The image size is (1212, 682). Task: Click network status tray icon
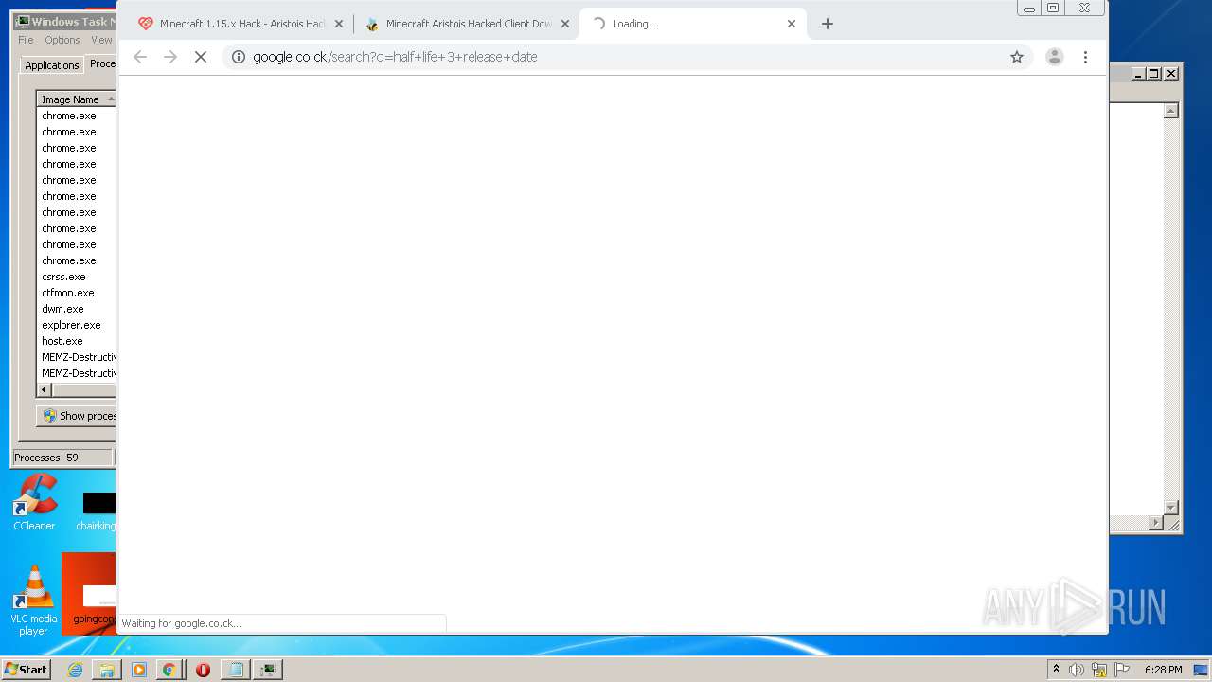click(x=1099, y=670)
